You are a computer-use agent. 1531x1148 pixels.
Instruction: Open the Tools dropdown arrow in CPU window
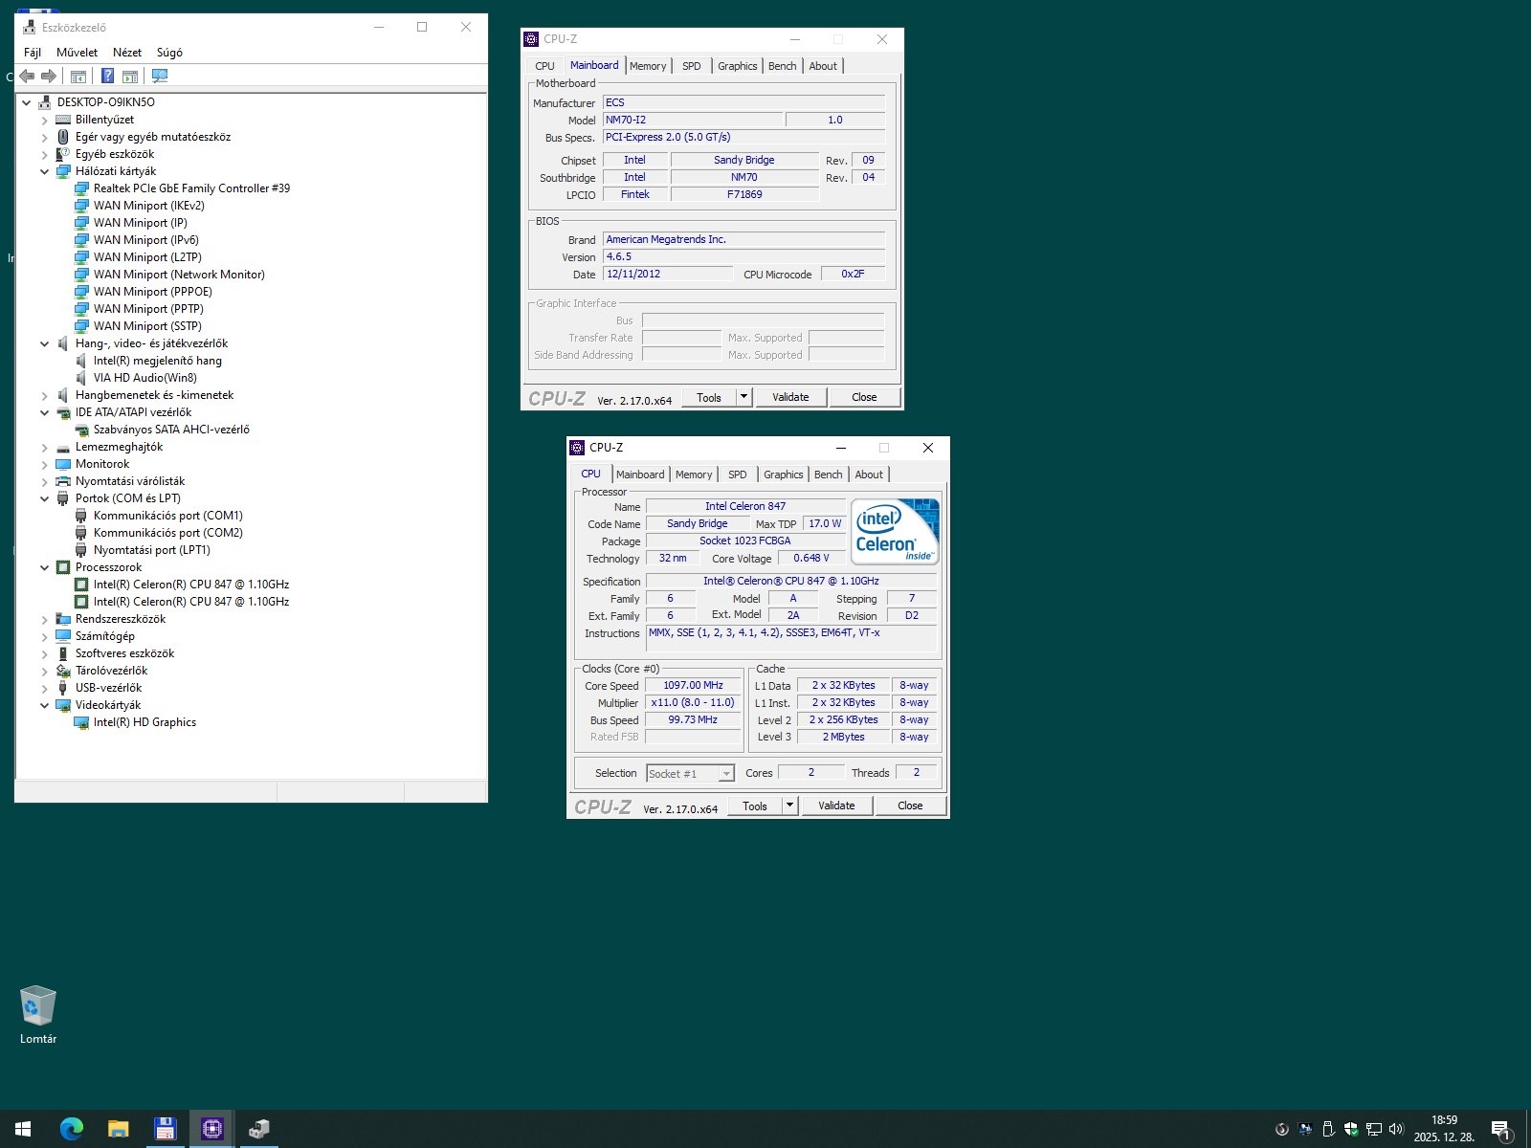point(789,806)
